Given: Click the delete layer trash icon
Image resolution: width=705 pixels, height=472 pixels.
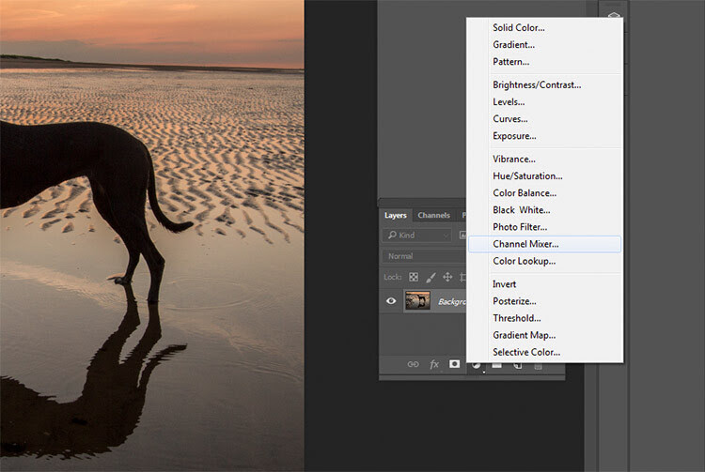Looking at the screenshot, I should pos(538,367).
